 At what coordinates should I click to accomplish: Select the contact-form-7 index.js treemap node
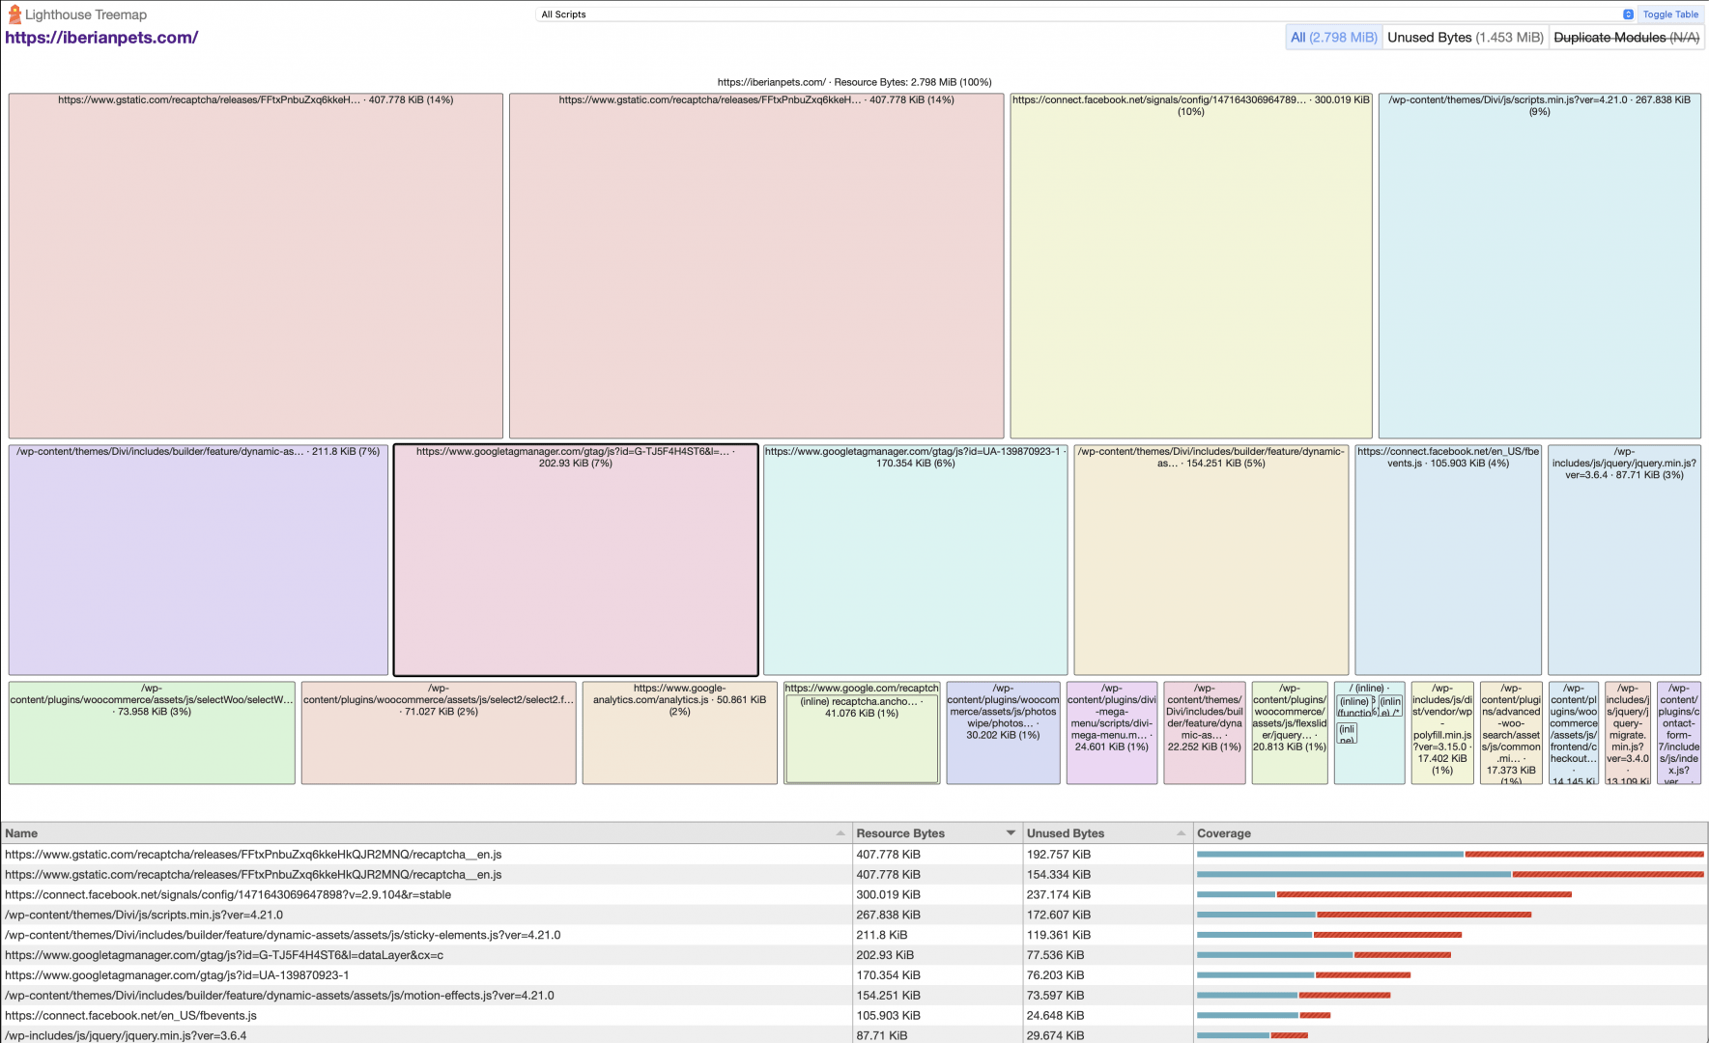click(x=1679, y=733)
